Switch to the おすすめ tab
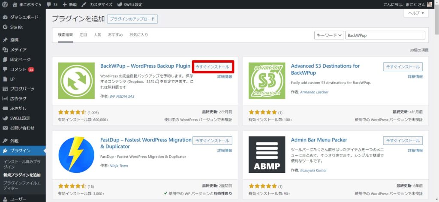 click(115, 35)
